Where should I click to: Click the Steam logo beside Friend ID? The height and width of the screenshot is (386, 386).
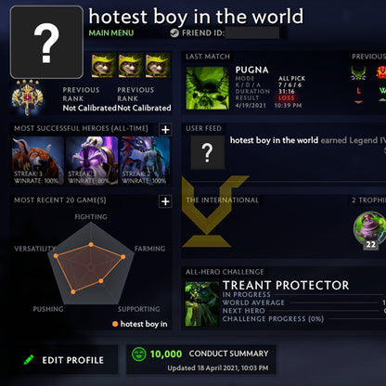point(174,32)
